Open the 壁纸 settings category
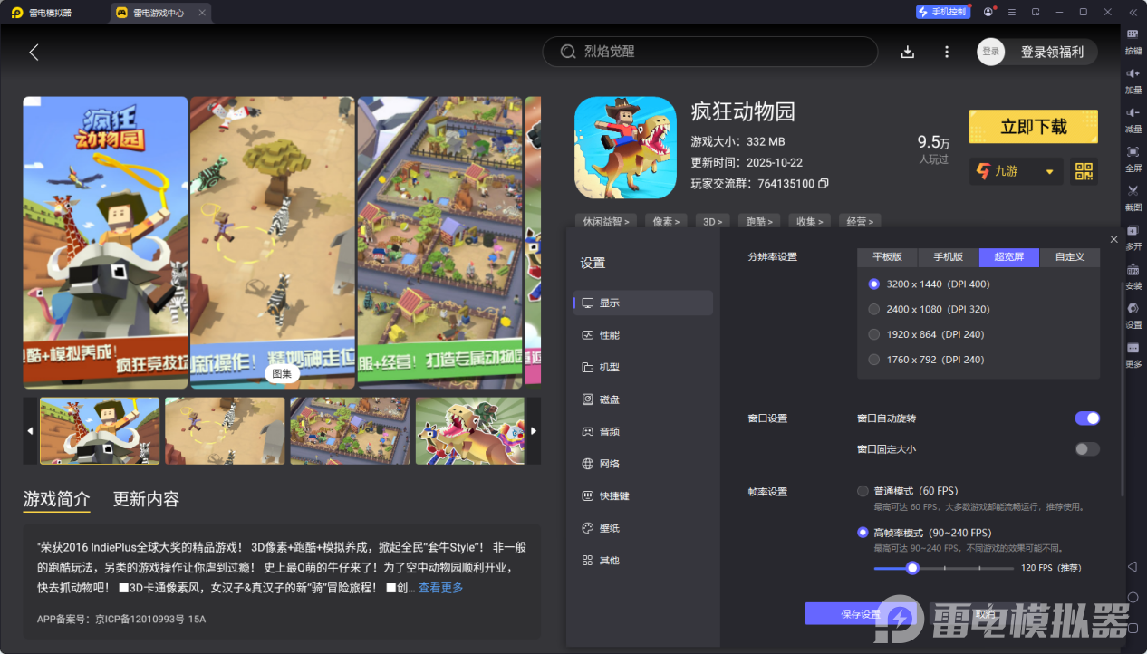 pos(643,528)
